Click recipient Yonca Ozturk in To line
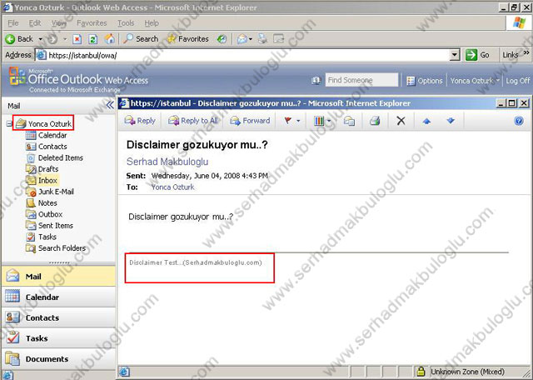 click(x=172, y=187)
